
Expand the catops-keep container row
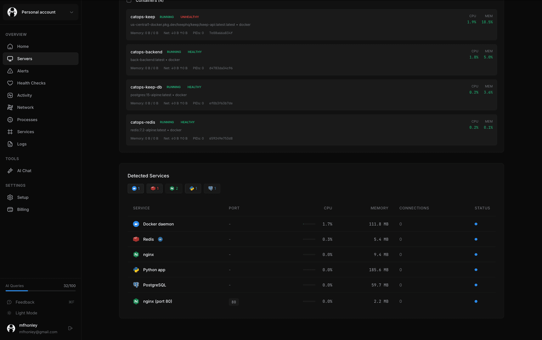311,25
